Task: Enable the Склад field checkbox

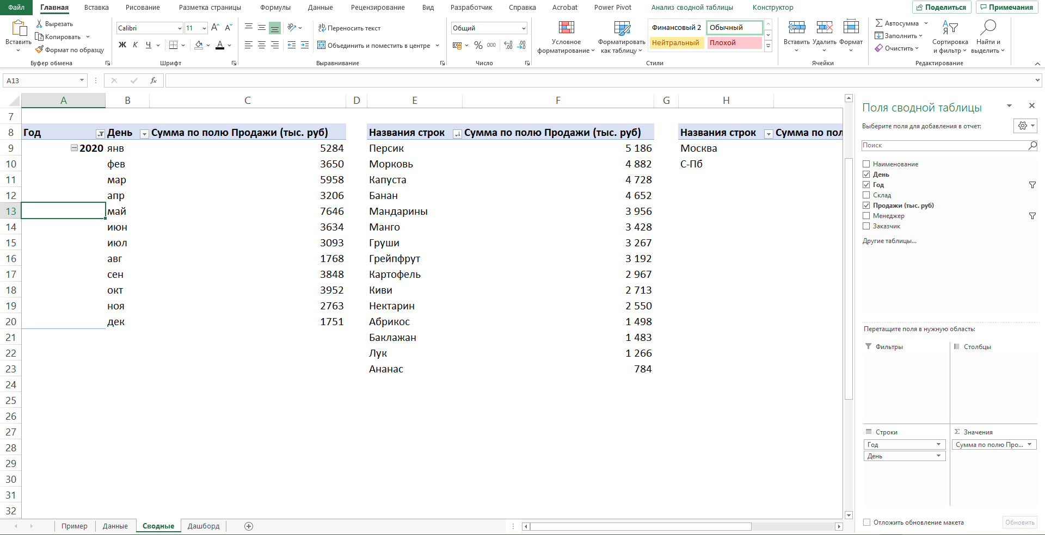Action: 866,195
